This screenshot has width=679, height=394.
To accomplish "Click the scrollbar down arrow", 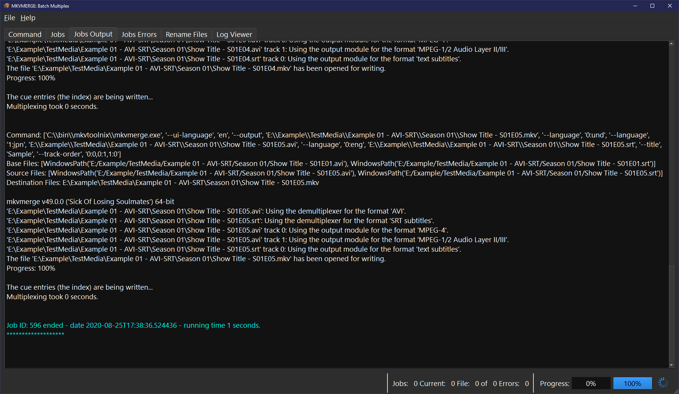I will [671, 364].
